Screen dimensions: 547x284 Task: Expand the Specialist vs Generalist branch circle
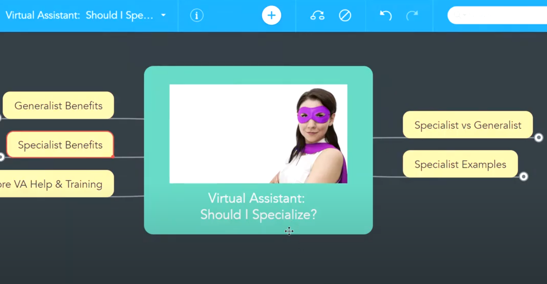[539, 138]
